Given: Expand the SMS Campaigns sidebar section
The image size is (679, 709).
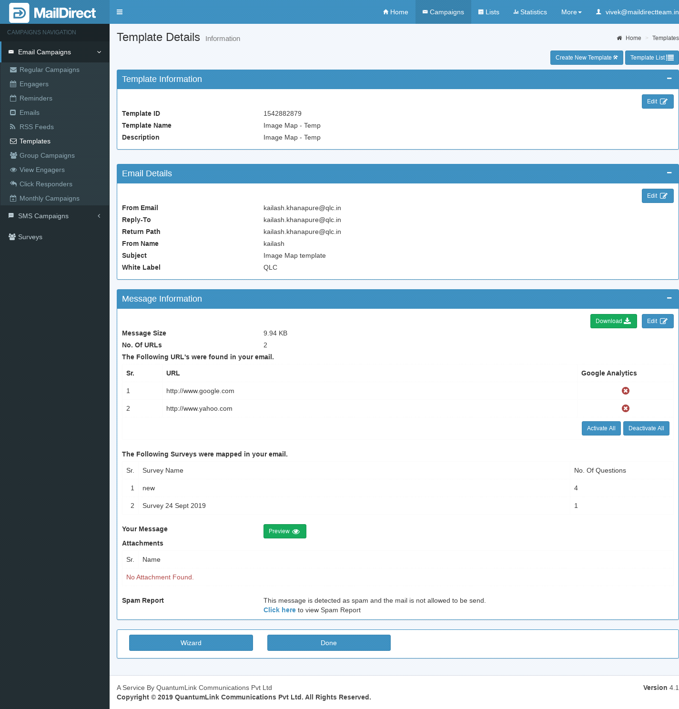Looking at the screenshot, I should coord(54,216).
